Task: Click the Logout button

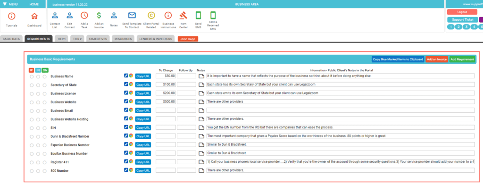Action: 462,12
